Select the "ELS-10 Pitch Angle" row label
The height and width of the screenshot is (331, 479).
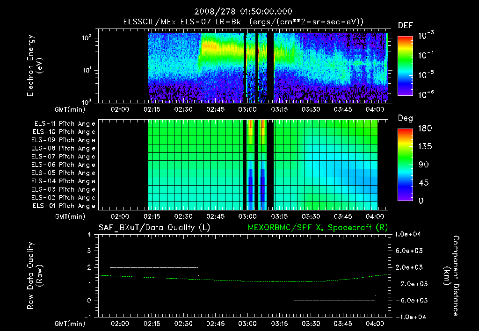tap(64, 132)
